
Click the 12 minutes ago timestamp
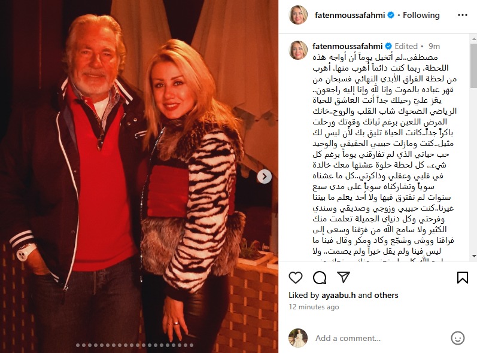click(x=314, y=307)
